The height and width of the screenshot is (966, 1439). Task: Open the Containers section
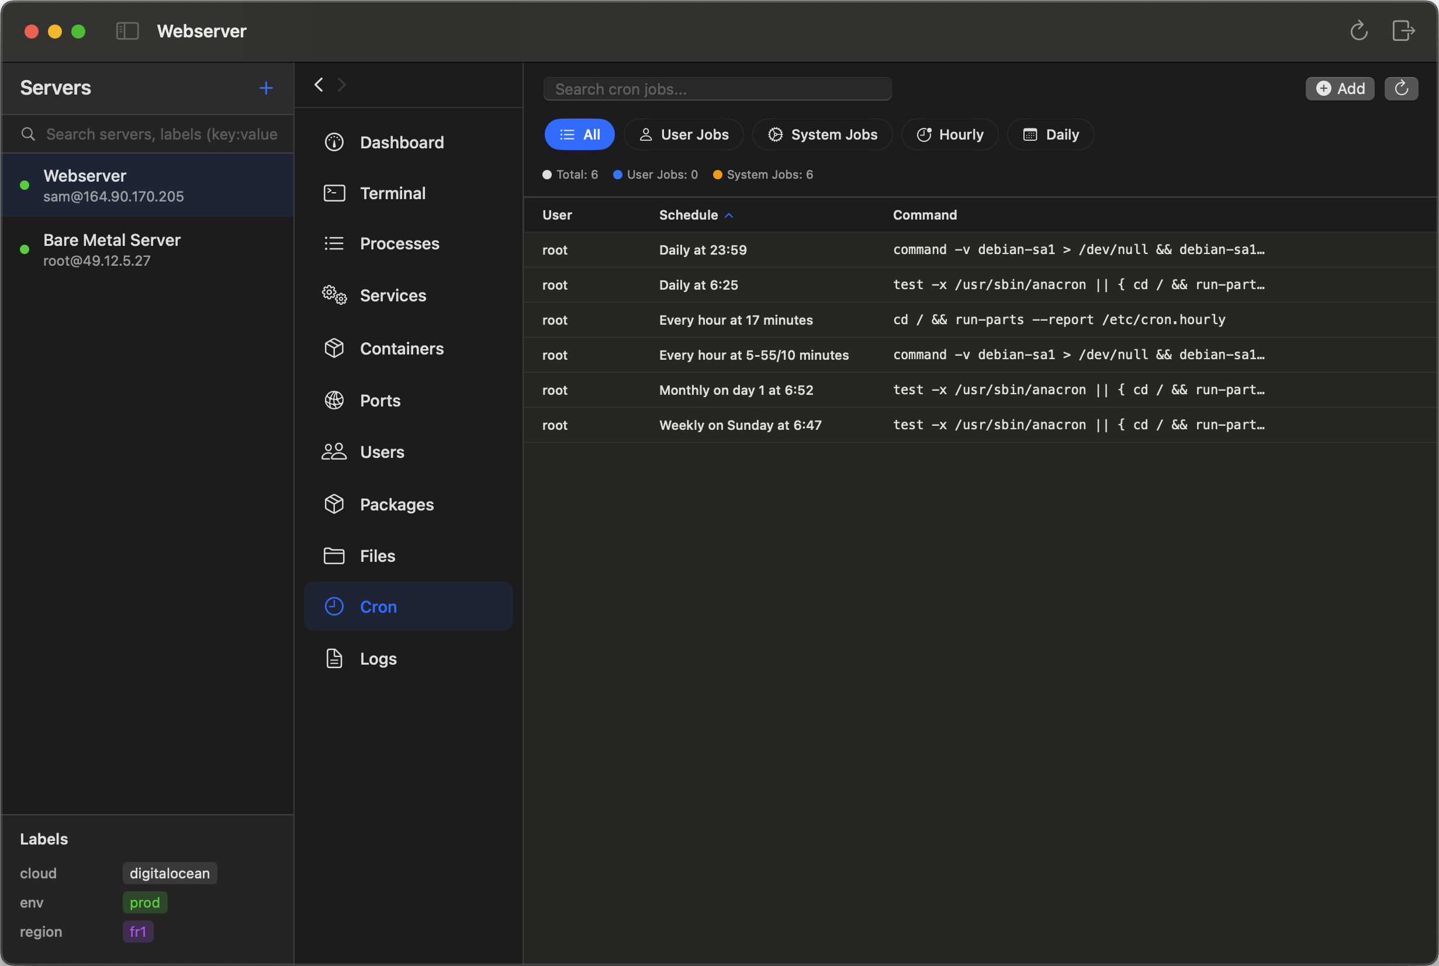pos(408,348)
